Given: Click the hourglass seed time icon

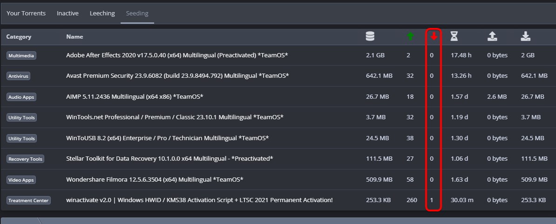Looking at the screenshot, I should click(454, 36).
